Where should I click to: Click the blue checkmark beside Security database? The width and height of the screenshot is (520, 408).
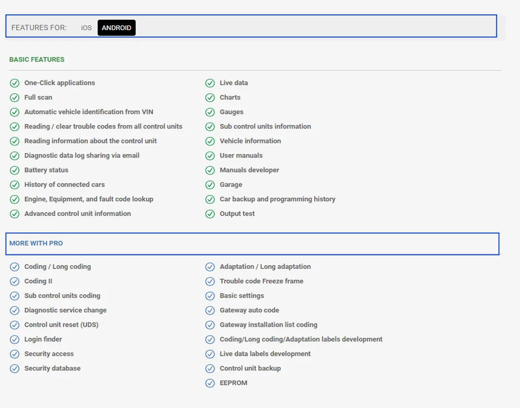click(15, 368)
